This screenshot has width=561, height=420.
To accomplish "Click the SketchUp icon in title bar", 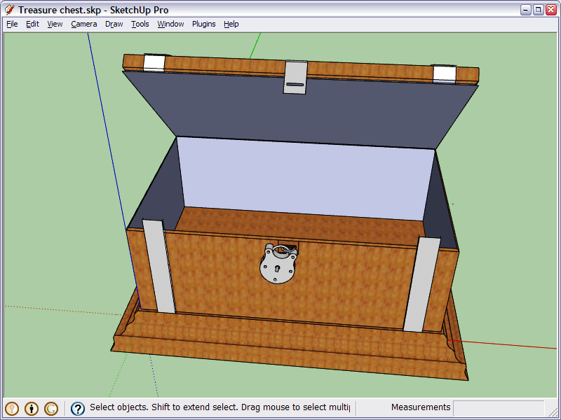I will [x=9, y=10].
